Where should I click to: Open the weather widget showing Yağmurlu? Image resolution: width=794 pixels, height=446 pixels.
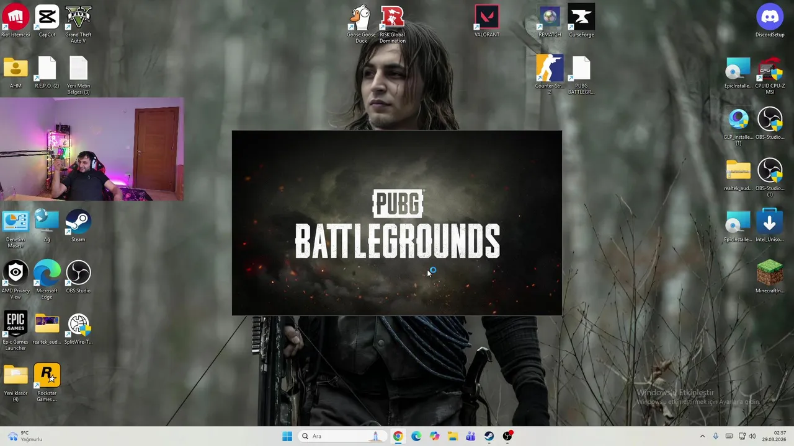coord(25,436)
